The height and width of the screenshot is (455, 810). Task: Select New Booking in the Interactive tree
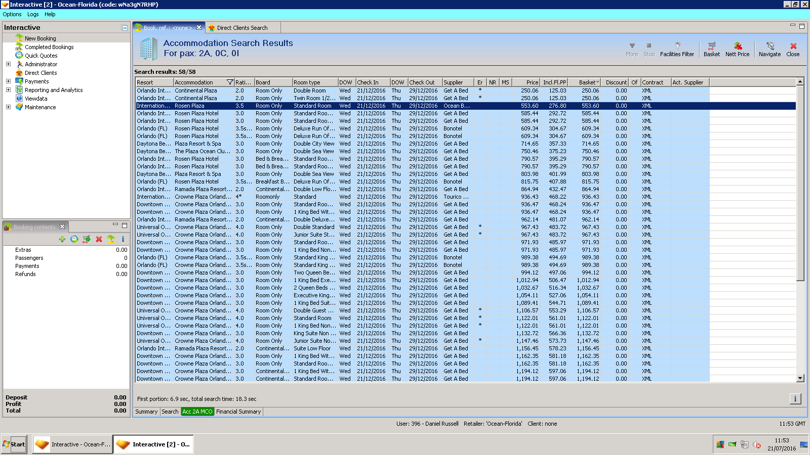pyautogui.click(x=40, y=38)
